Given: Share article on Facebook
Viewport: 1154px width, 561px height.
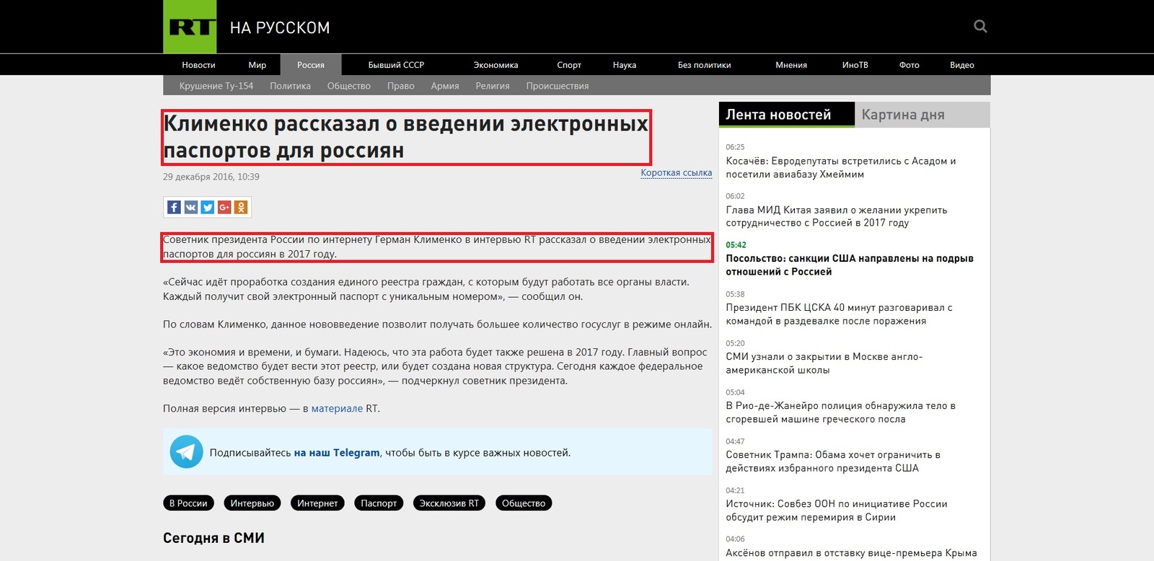Looking at the screenshot, I should tap(174, 208).
